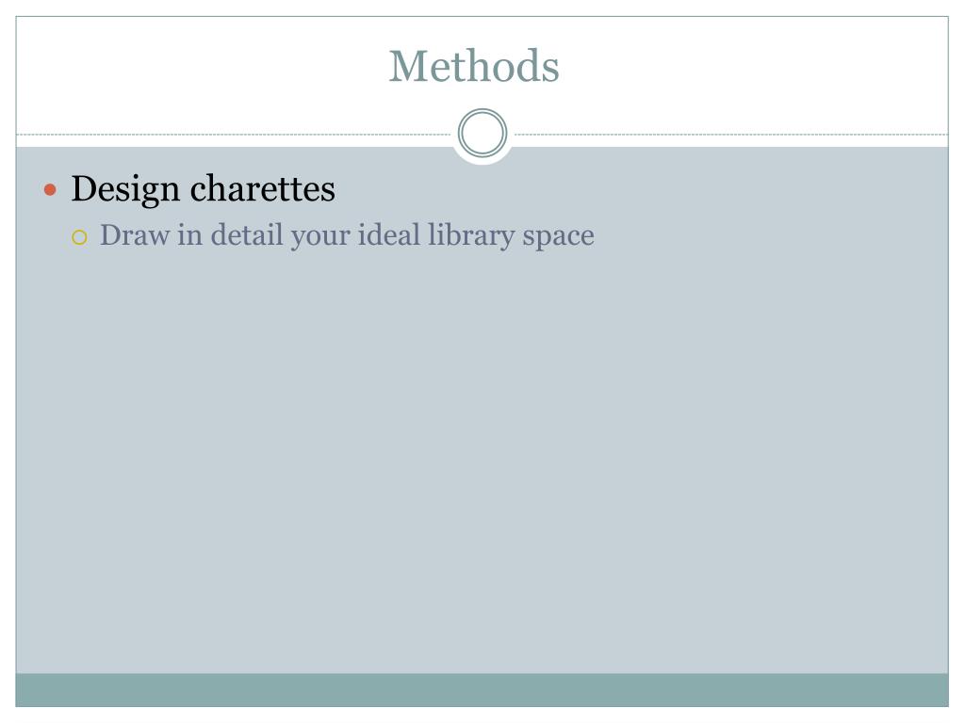Click the dashed divider line left of the circle

(x=234, y=134)
